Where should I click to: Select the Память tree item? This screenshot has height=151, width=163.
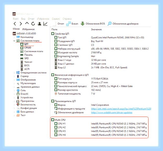pos(26,55)
